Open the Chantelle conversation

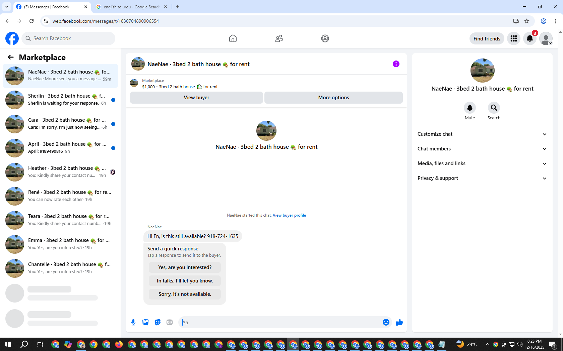pyautogui.click(x=60, y=268)
